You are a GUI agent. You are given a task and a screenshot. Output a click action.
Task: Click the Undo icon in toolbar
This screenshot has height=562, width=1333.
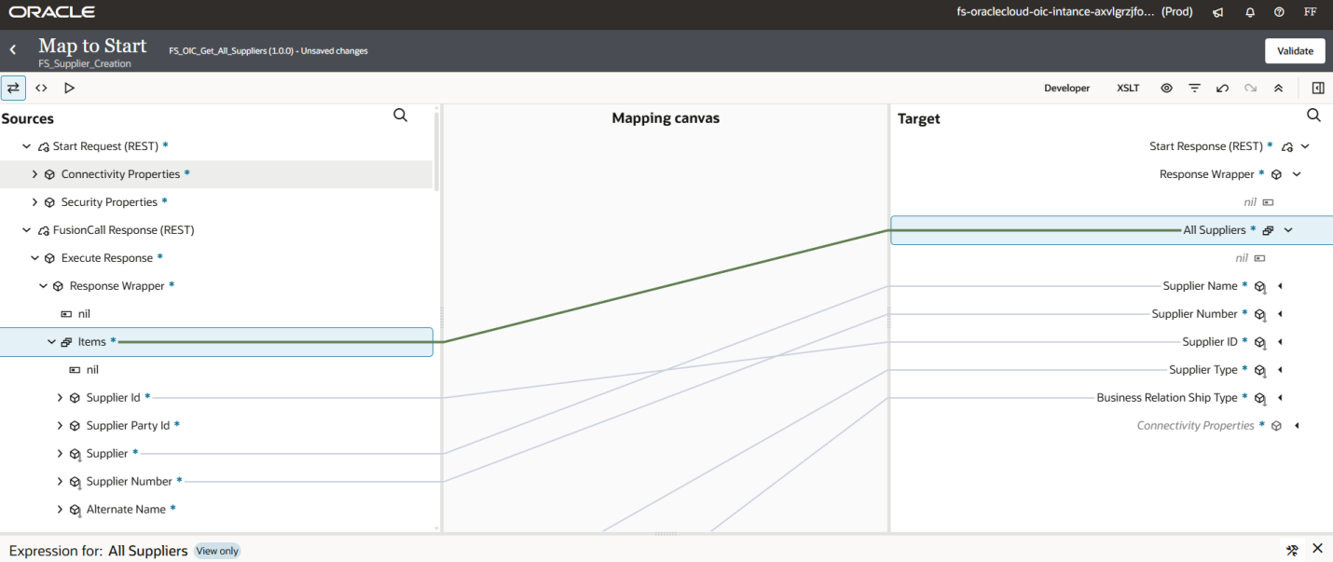point(1222,89)
